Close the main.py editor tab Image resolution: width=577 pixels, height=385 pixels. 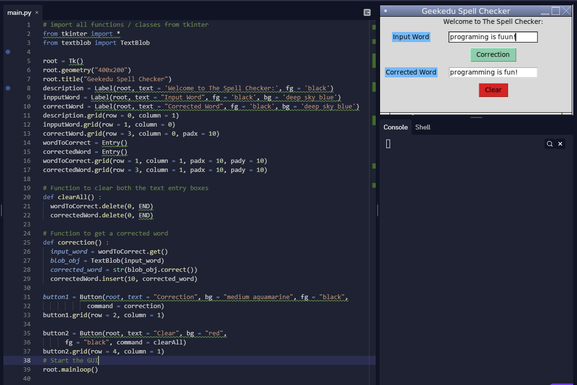(x=37, y=12)
